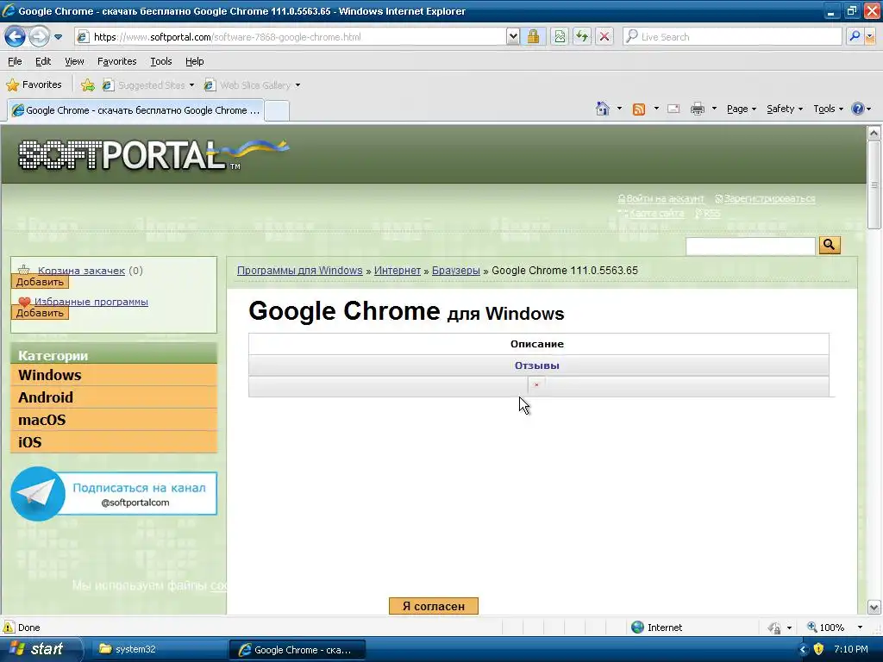Click the Live Search magnifier button
Viewport: 883px width, 662px height.
coord(855,37)
